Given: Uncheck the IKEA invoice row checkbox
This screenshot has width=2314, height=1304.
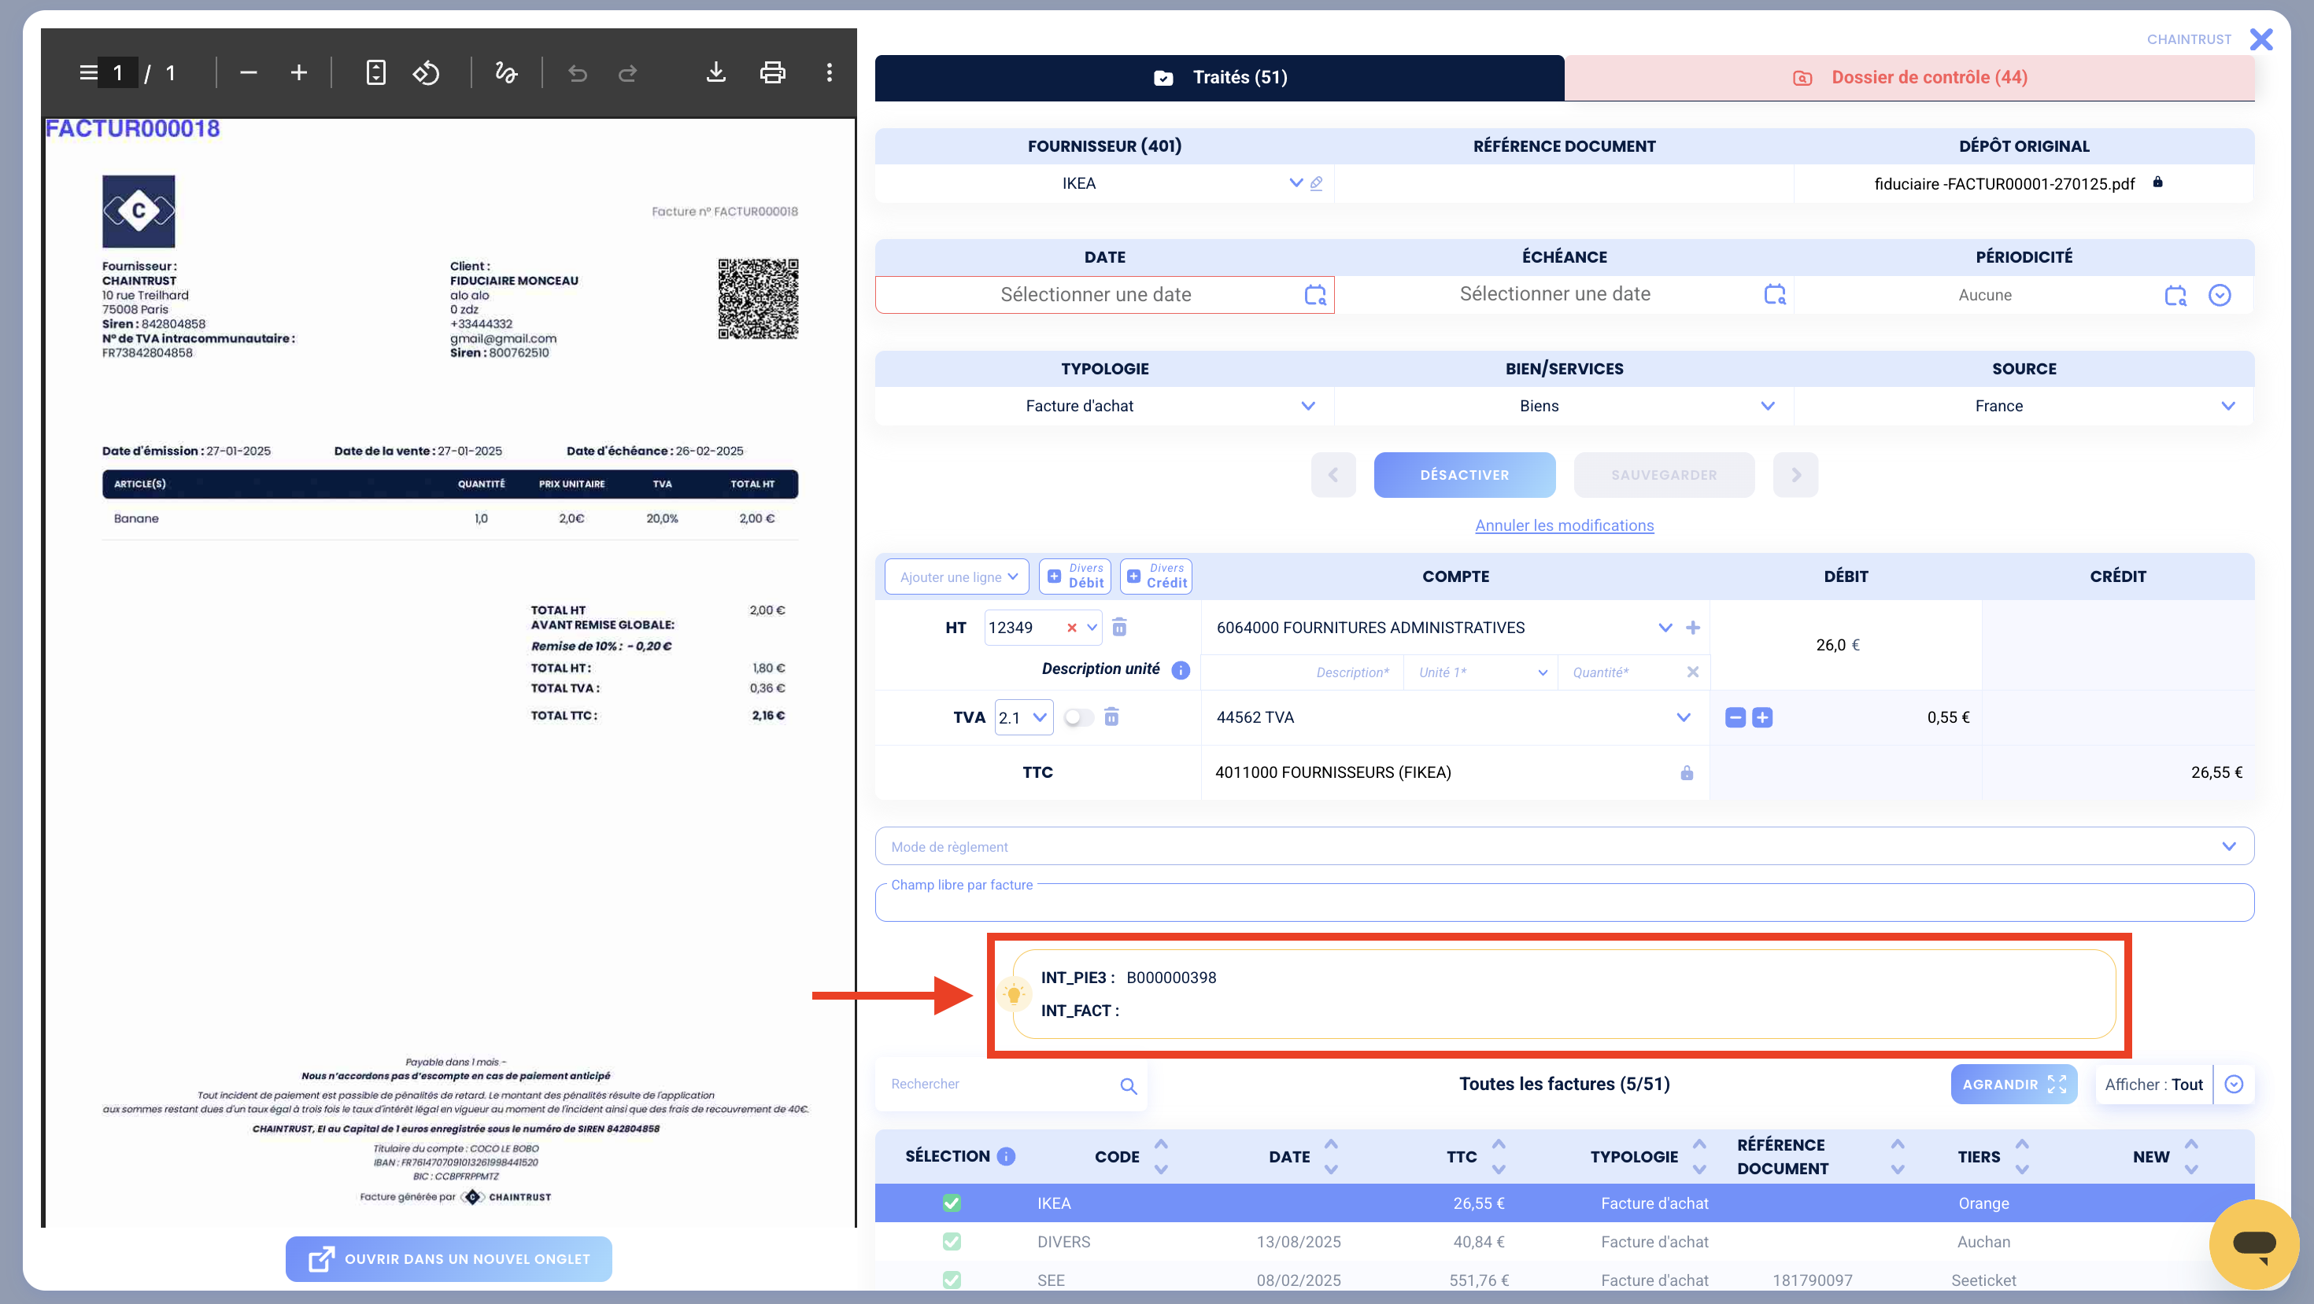Looking at the screenshot, I should [952, 1203].
